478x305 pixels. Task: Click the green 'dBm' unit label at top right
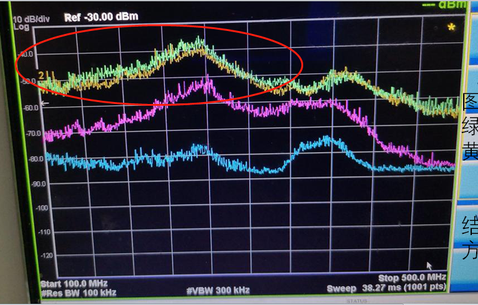point(453,4)
